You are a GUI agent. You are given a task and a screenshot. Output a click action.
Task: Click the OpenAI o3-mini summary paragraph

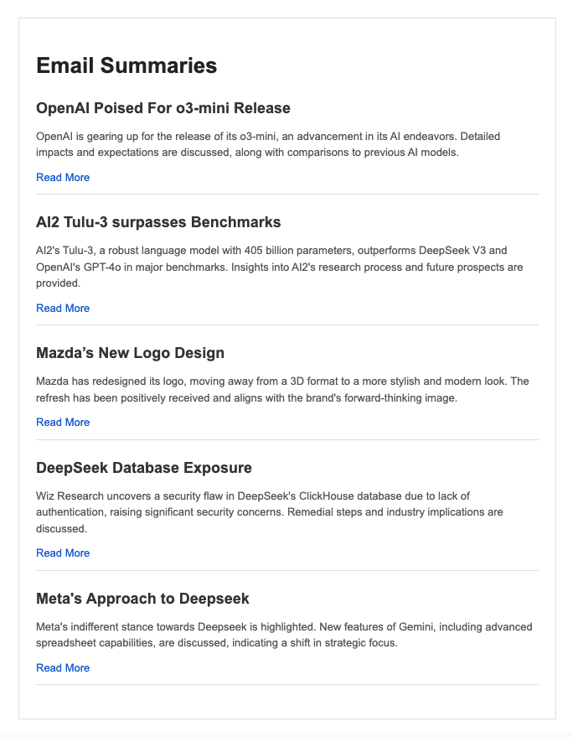268,144
